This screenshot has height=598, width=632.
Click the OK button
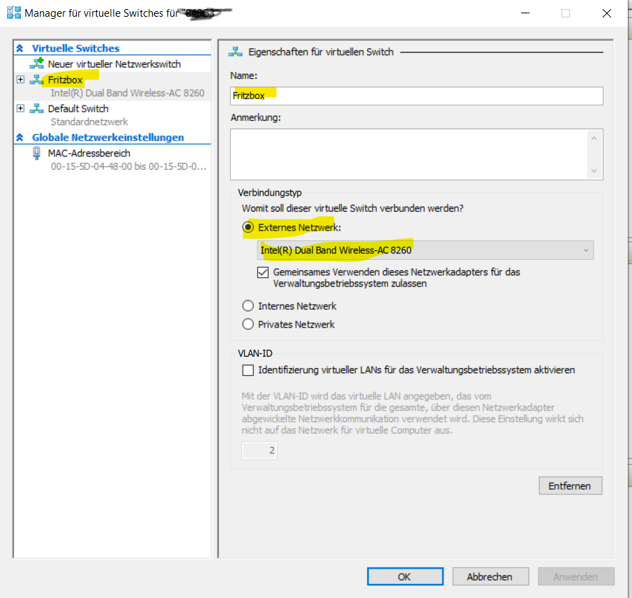405,576
